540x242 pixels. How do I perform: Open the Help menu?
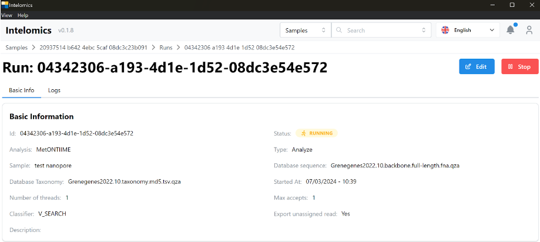pos(23,15)
